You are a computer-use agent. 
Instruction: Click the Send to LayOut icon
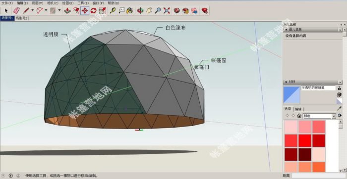coord(194,10)
